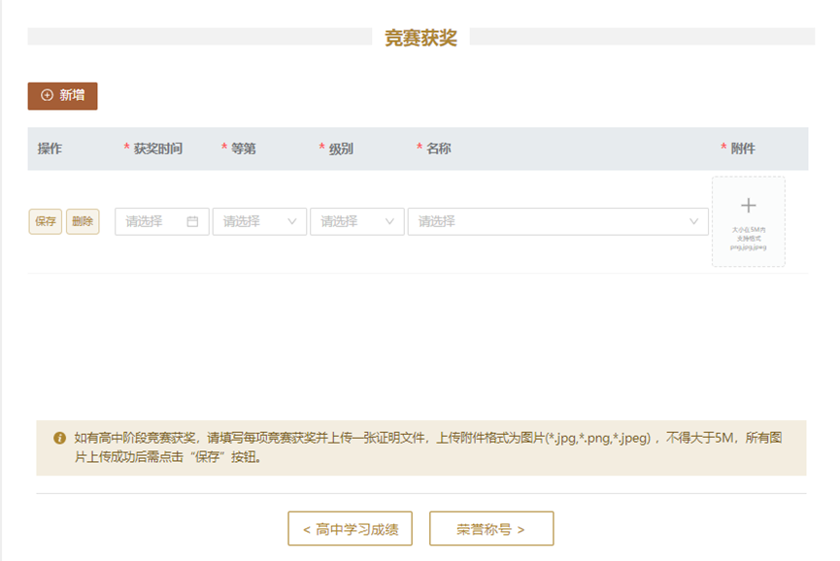Focus the 获奖时间 date input field
This screenshot has height=561, width=840.
pos(153,221)
